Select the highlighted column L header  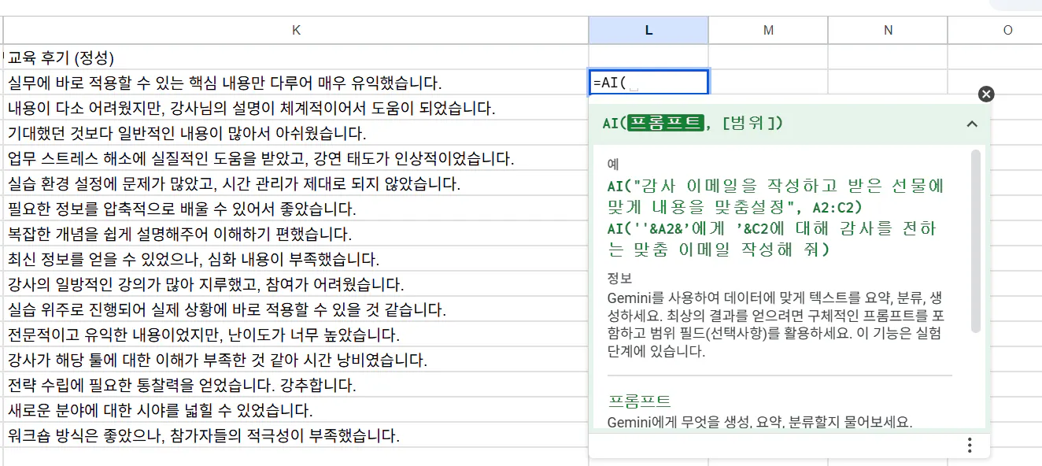(648, 31)
